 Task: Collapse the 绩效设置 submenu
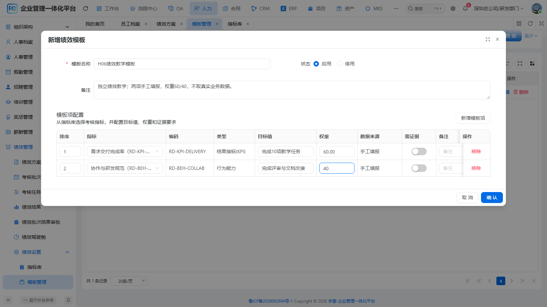click(38, 252)
